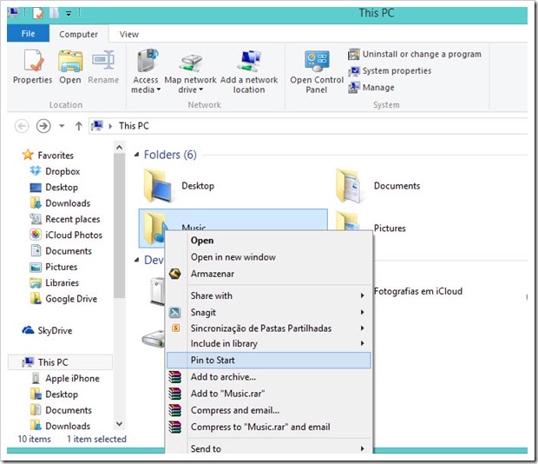Open Downloads under This PC tree
This screenshot has height=464, width=538.
pos(61,426)
